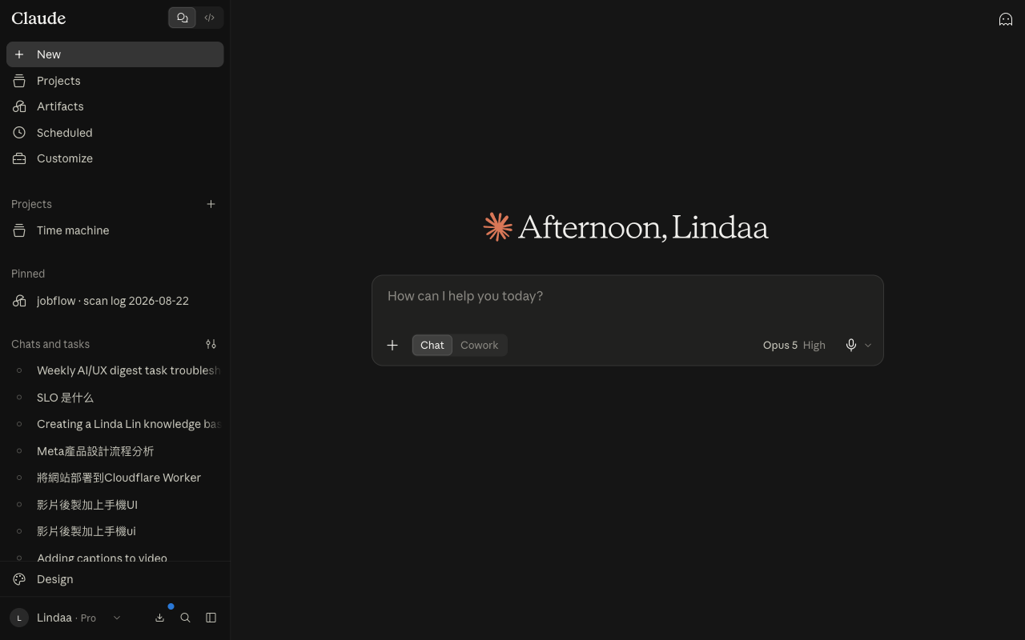Click the ghost incognito icon top right
The height and width of the screenshot is (640, 1025).
click(x=1006, y=19)
